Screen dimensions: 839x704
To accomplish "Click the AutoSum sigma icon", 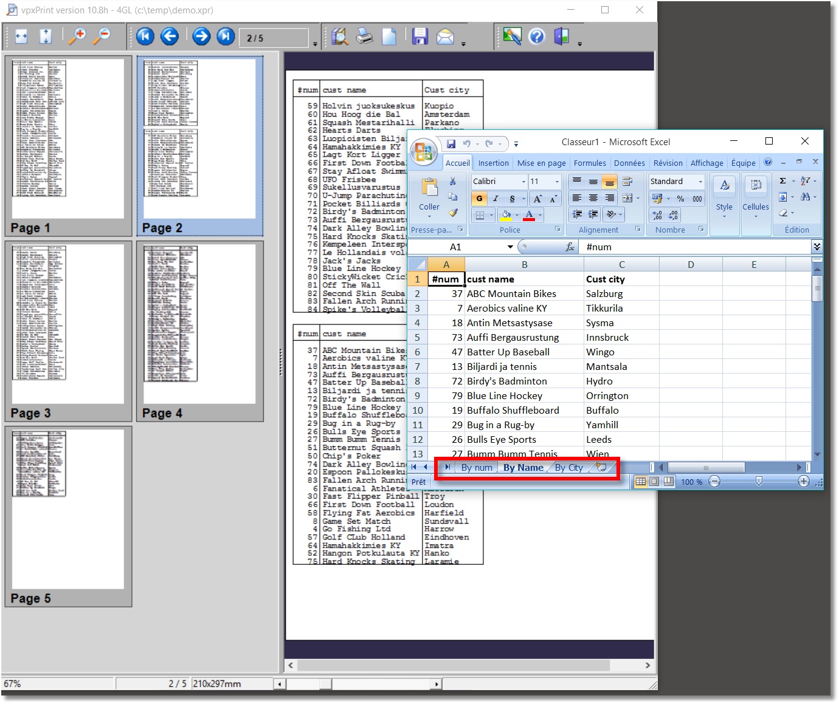I will pos(783,181).
